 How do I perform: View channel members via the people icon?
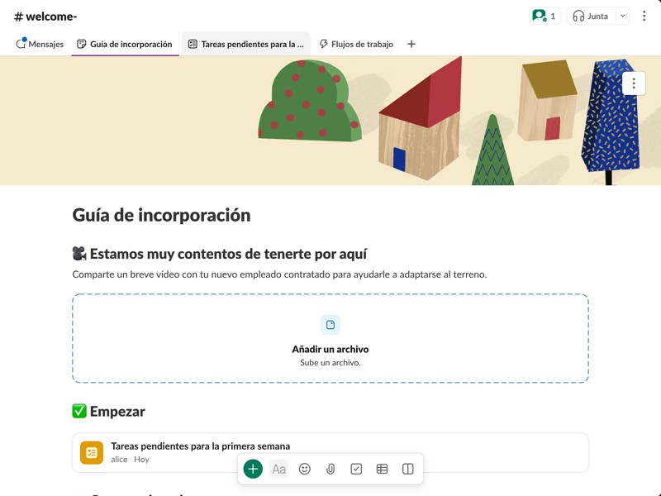(544, 16)
